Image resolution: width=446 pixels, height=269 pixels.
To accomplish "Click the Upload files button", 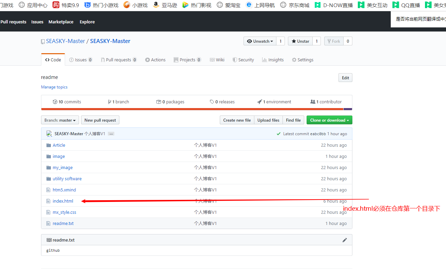I will [x=268, y=120].
